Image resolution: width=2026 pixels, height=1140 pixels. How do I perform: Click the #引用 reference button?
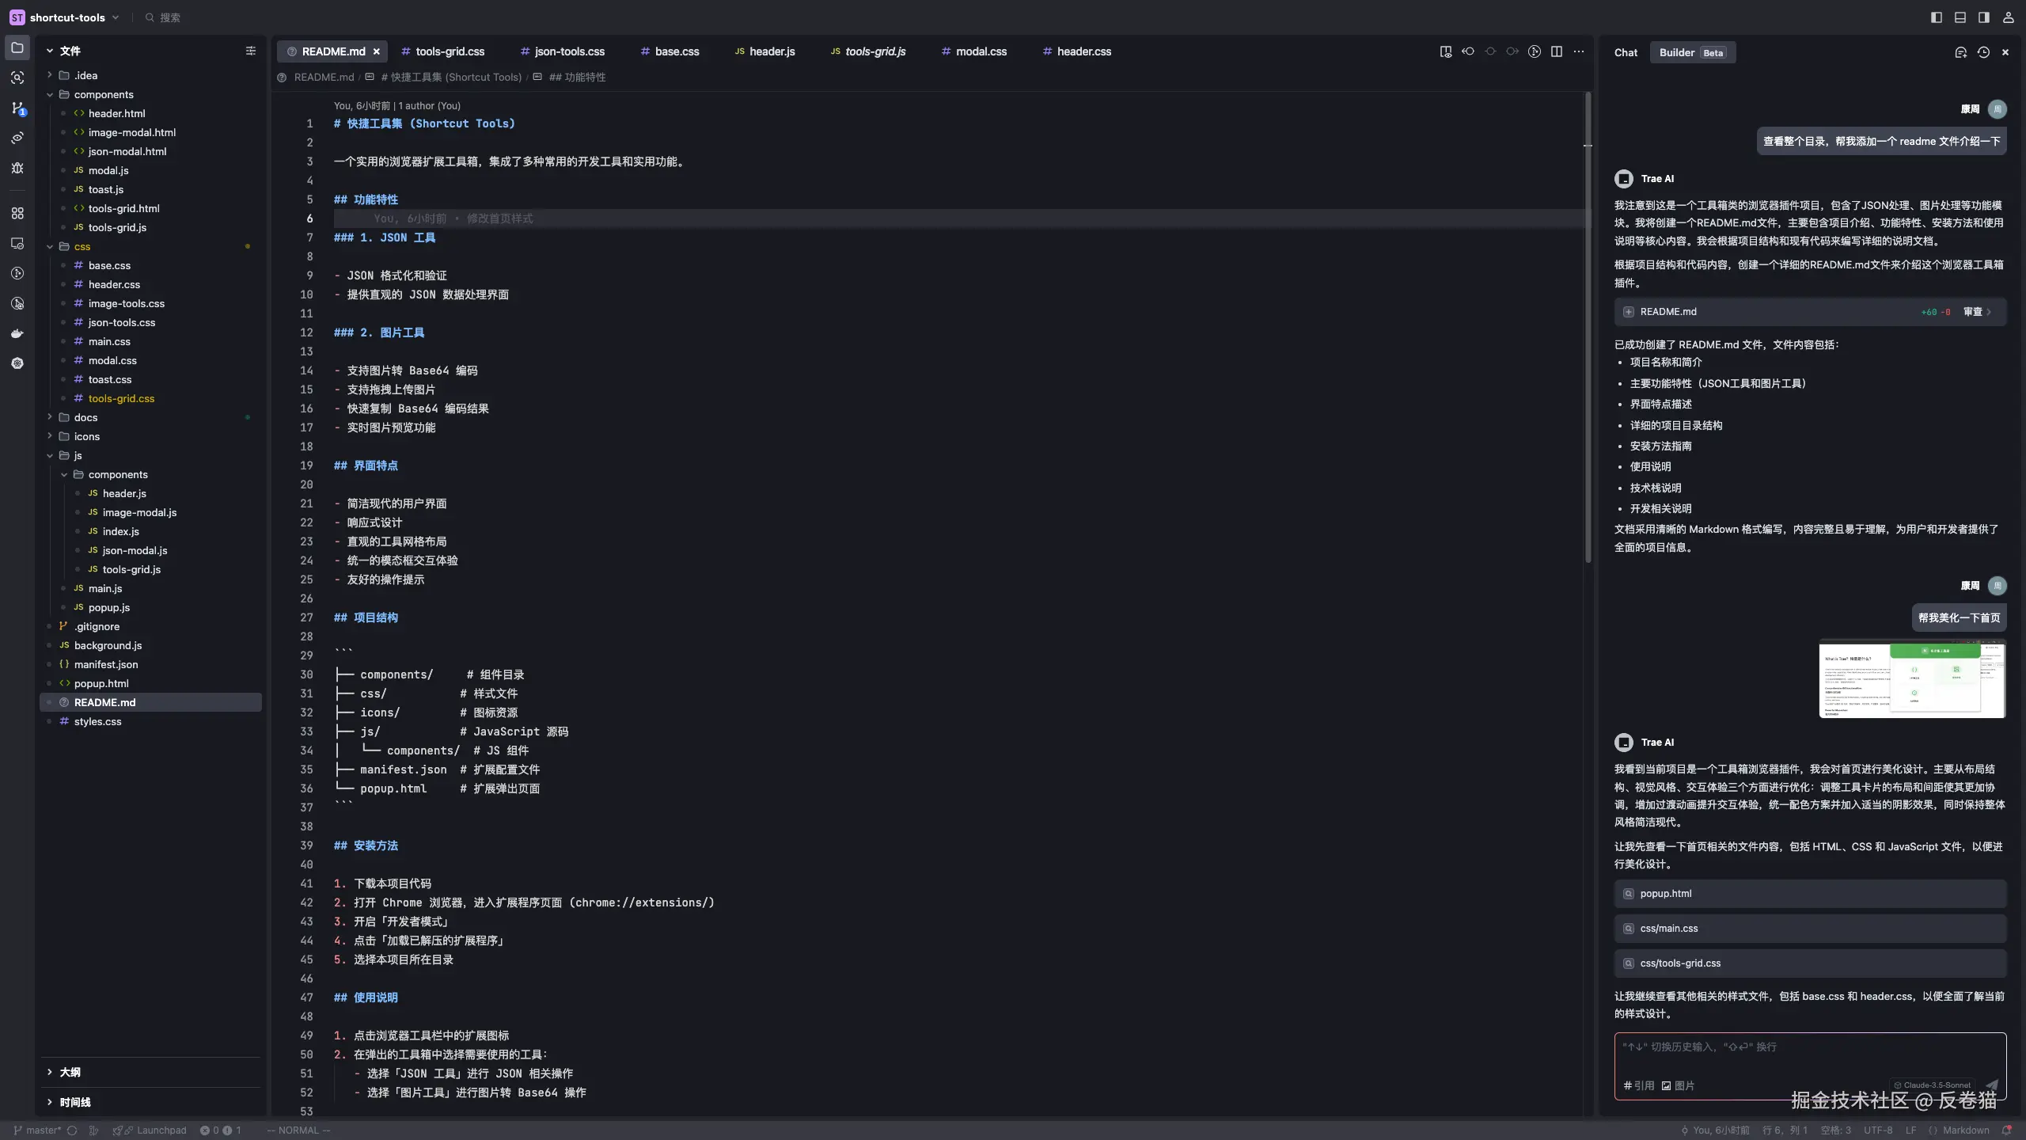(x=1638, y=1085)
